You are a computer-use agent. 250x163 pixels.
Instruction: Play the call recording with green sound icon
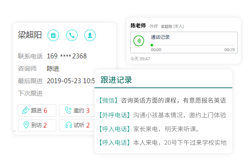139,41
